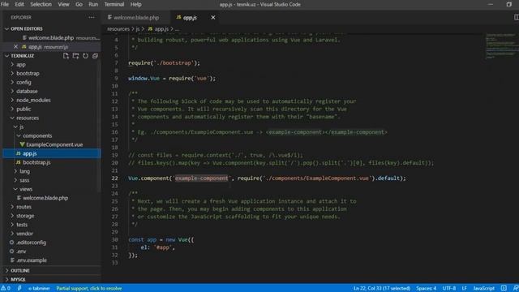This screenshot has height=292, width=519.
Task: Open Run menu
Action: 93,4
